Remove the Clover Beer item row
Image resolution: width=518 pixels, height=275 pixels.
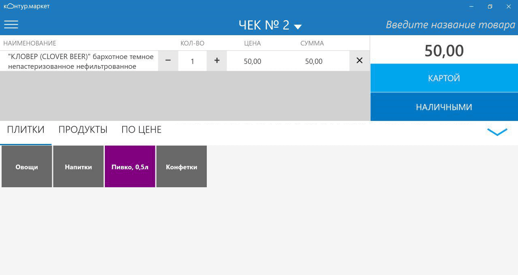(359, 61)
